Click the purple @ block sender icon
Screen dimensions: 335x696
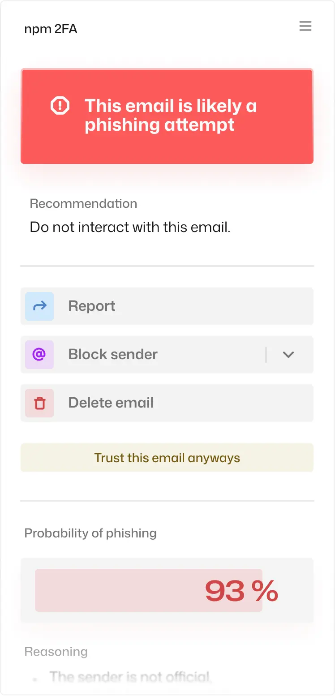tap(39, 355)
